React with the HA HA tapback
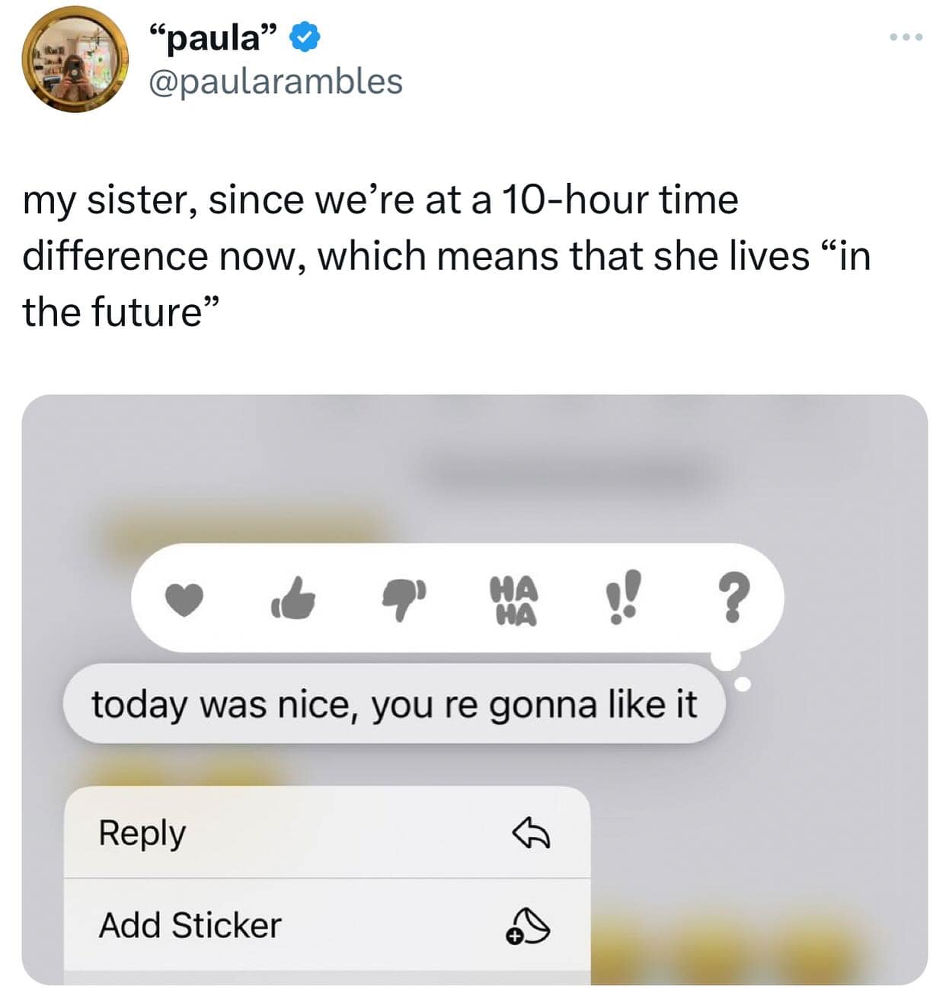 coord(514,600)
